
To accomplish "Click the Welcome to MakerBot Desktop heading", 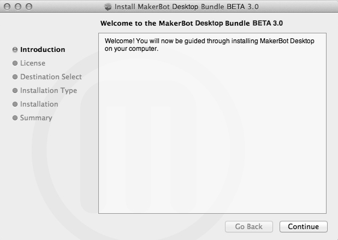I will click(192, 23).
